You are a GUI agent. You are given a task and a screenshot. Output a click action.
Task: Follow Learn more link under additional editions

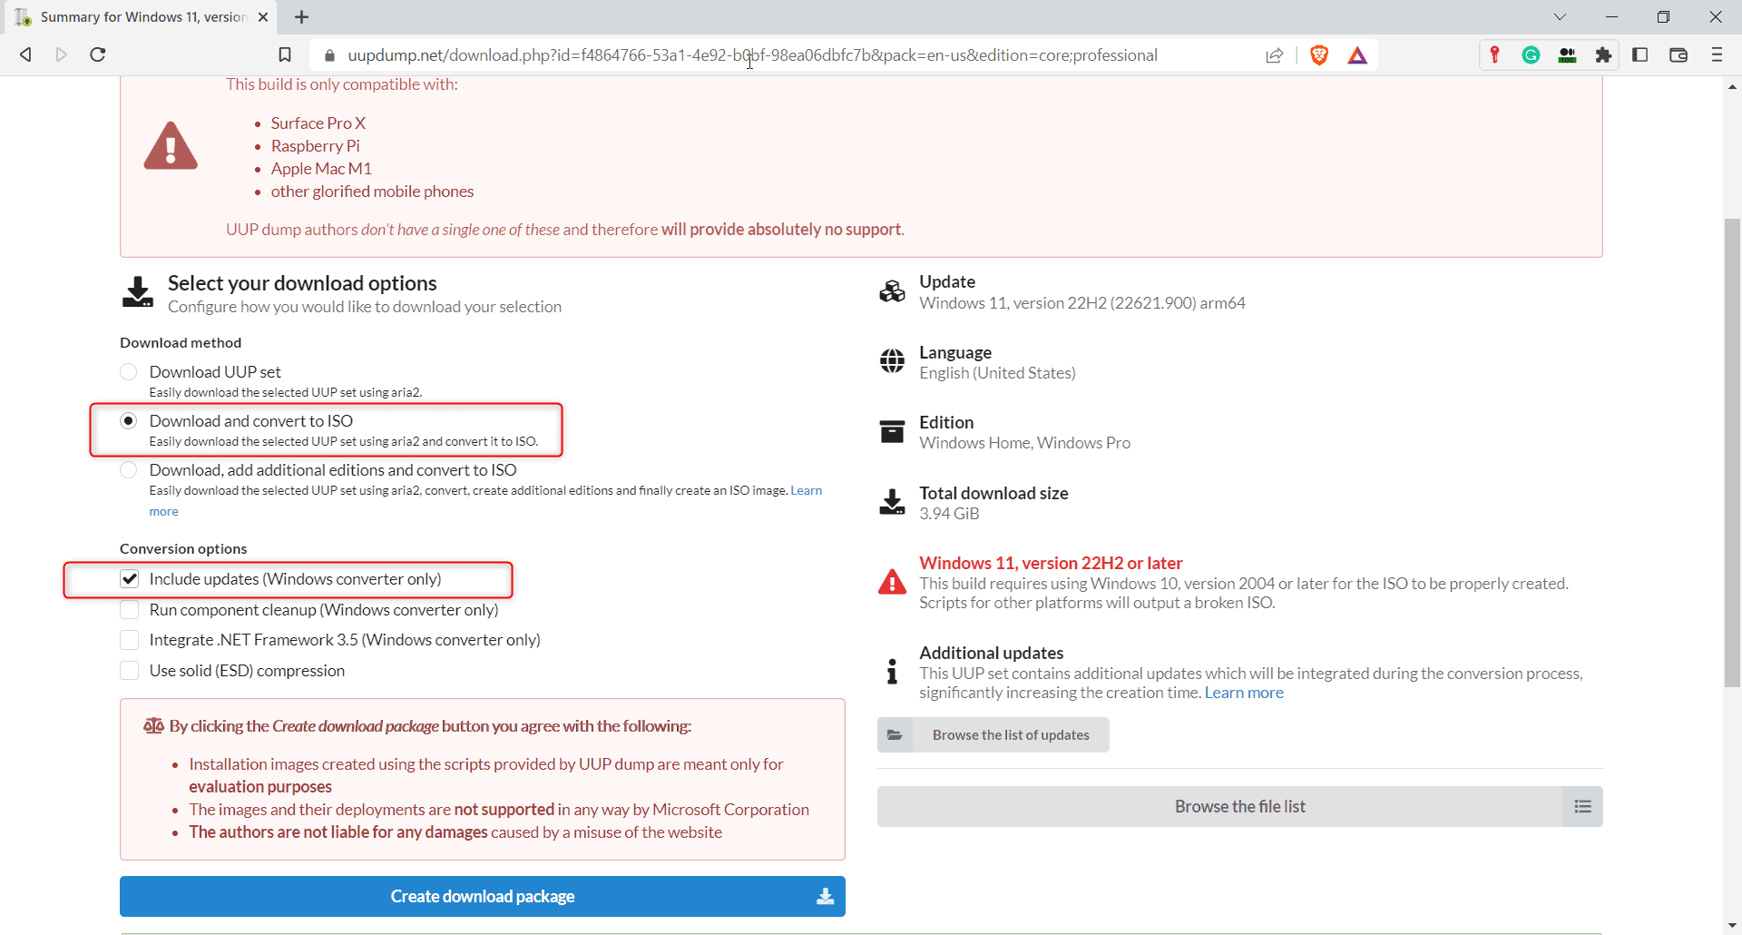[806, 490]
